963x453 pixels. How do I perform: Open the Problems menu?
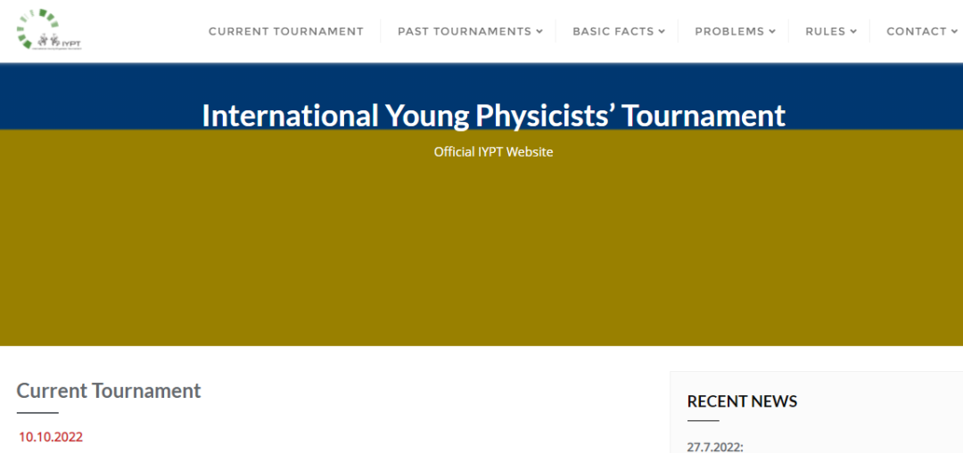click(729, 31)
